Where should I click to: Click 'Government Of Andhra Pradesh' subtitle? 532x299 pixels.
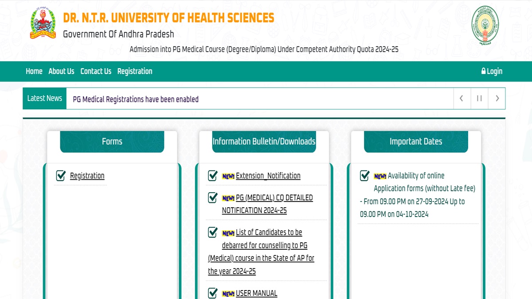118,34
